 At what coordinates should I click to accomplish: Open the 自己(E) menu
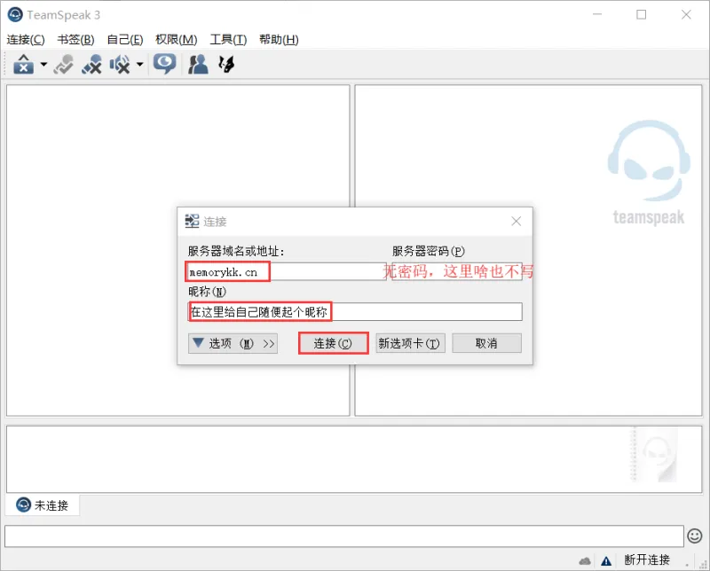125,40
